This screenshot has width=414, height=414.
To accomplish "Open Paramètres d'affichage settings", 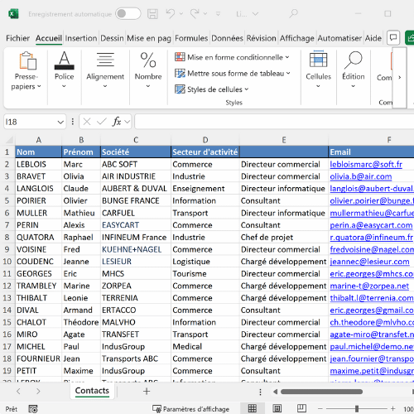I will click(x=191, y=409).
